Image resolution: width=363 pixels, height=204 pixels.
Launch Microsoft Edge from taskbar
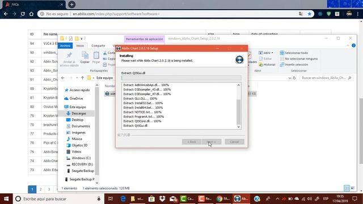click(123, 199)
